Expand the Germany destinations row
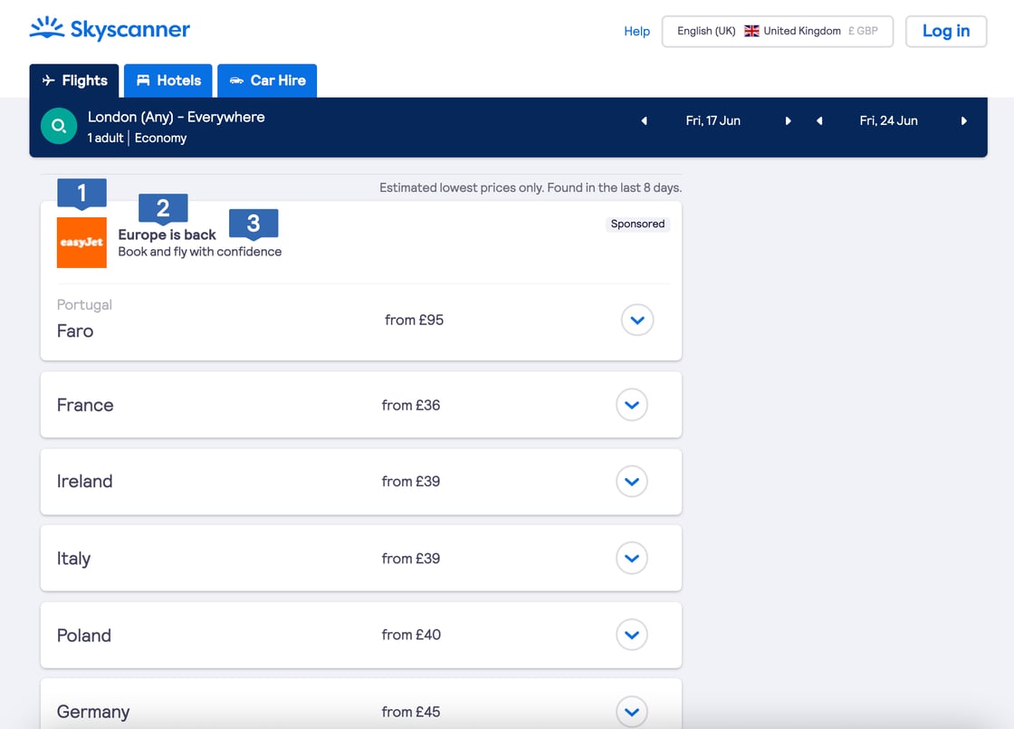1014x729 pixels. [632, 712]
